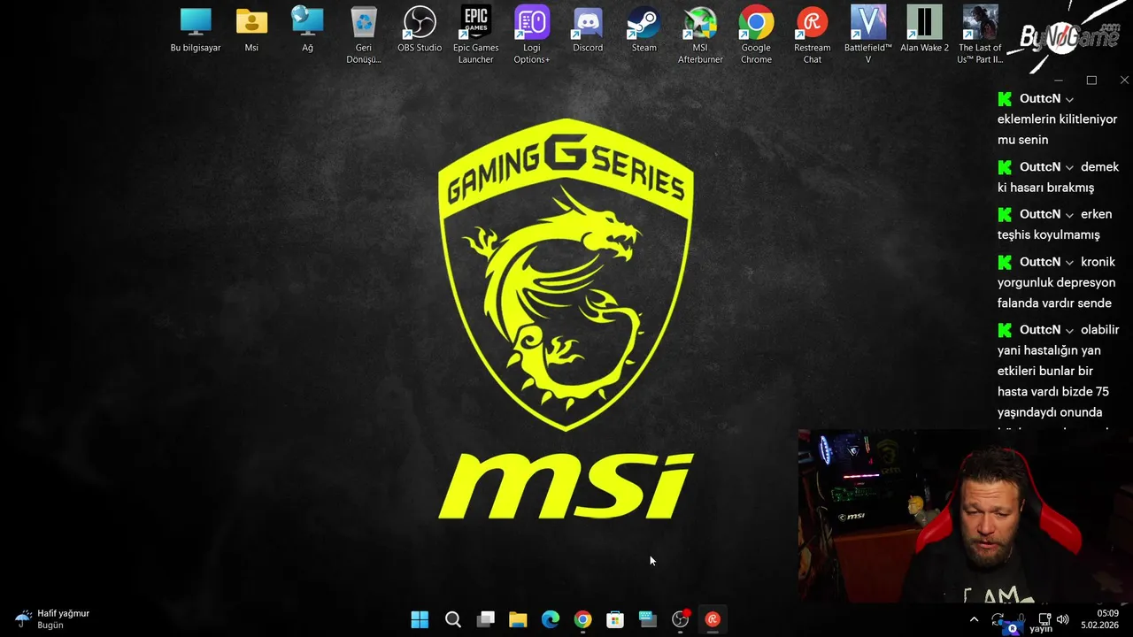Show hidden system tray icons
The width and height of the screenshot is (1133, 637).
pyautogui.click(x=975, y=619)
